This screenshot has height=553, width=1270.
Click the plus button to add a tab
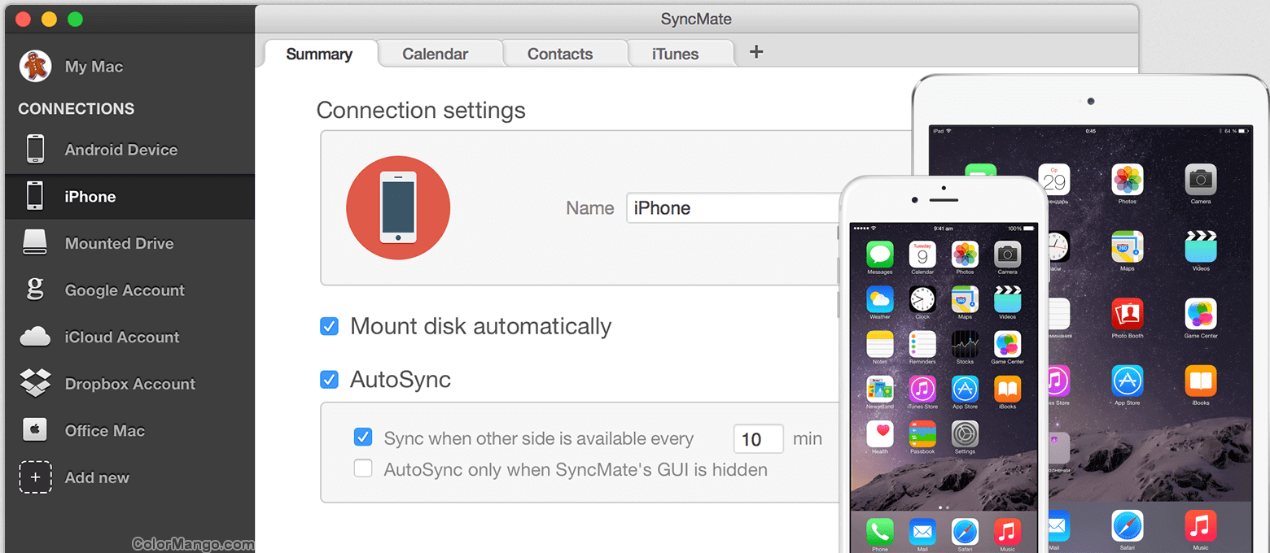(x=755, y=52)
